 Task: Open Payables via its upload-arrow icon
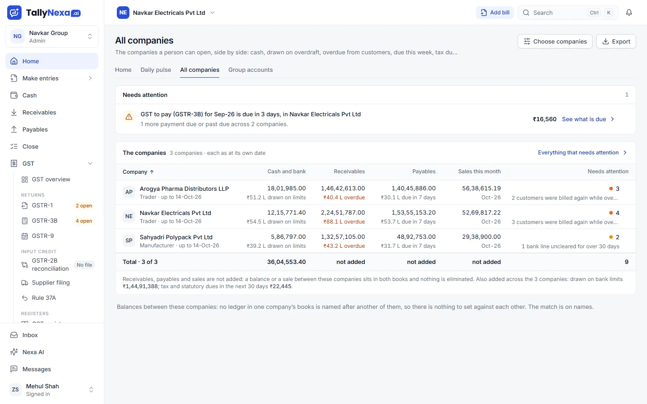pos(14,129)
